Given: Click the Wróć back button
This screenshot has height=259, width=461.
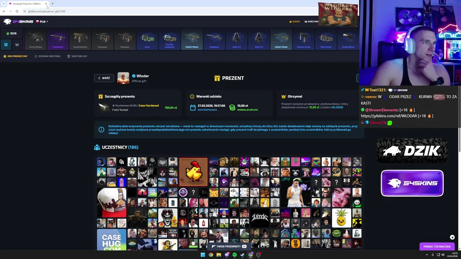Looking at the screenshot, I should (104, 78).
